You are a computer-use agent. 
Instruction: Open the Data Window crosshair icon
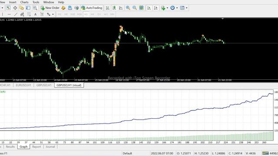tap(15, 8)
